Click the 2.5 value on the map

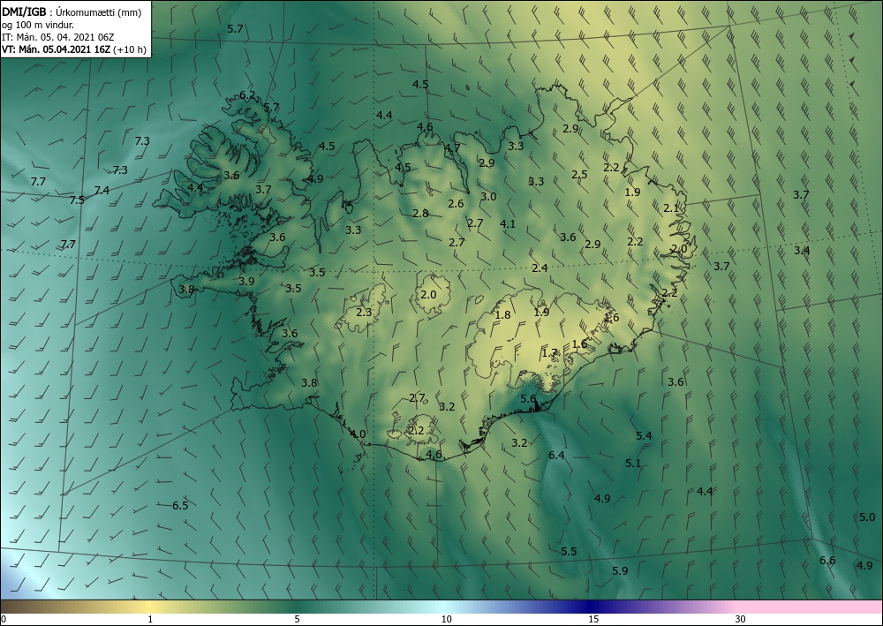579,174
